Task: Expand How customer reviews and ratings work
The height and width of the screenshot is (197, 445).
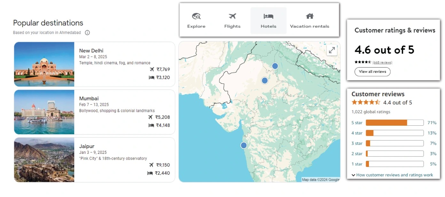Action: (x=392, y=175)
